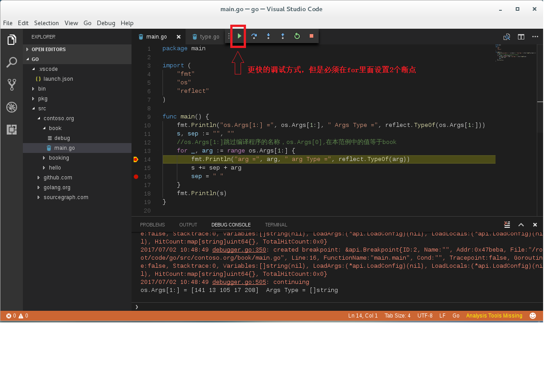The image size is (544, 383).
Task: Open the editor More actions ellipsis
Action: (535, 37)
